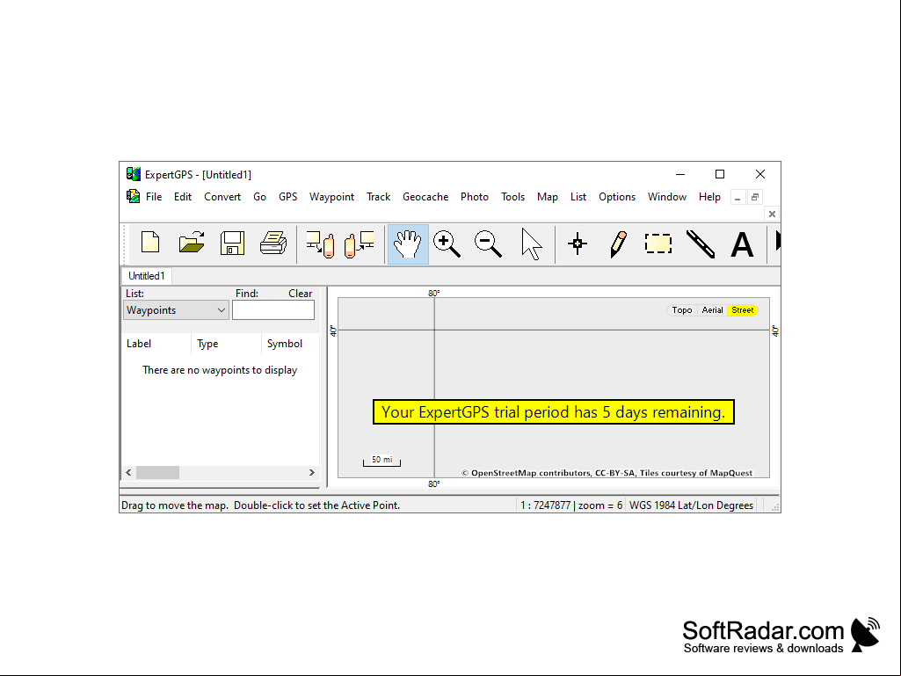Sort by the Type column header
This screenshot has height=676, width=901.
(x=227, y=344)
